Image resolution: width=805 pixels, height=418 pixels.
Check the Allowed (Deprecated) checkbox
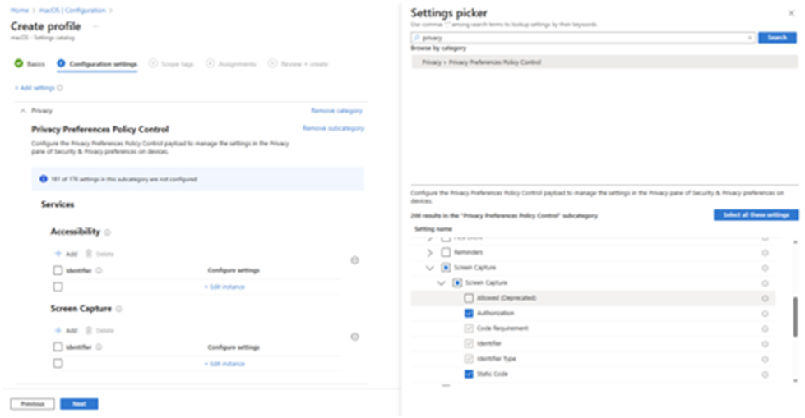tap(469, 298)
